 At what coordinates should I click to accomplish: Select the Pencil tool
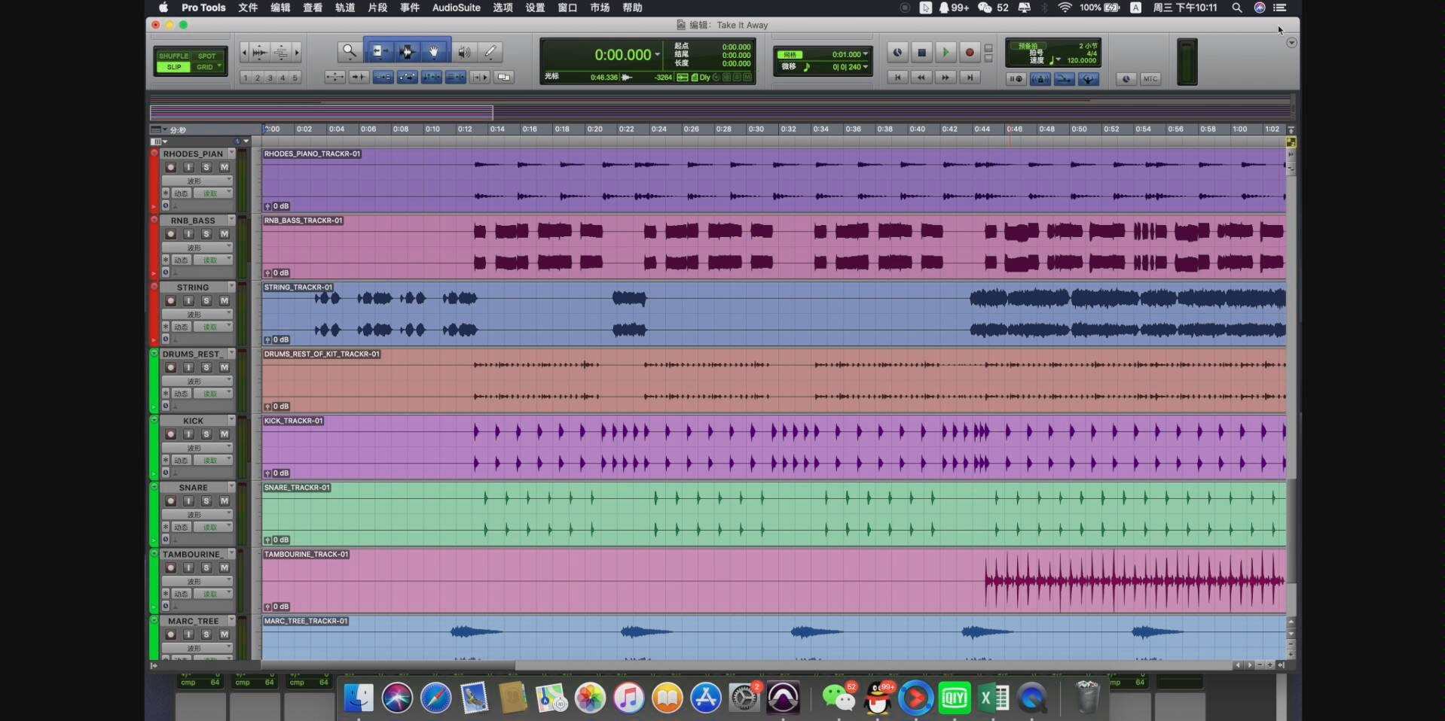[x=490, y=51]
